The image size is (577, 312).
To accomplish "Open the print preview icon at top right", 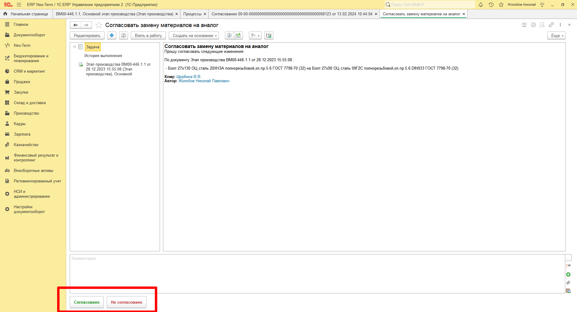I will point(542,25).
